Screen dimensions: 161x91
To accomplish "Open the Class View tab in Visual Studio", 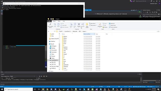I will (158, 82).
